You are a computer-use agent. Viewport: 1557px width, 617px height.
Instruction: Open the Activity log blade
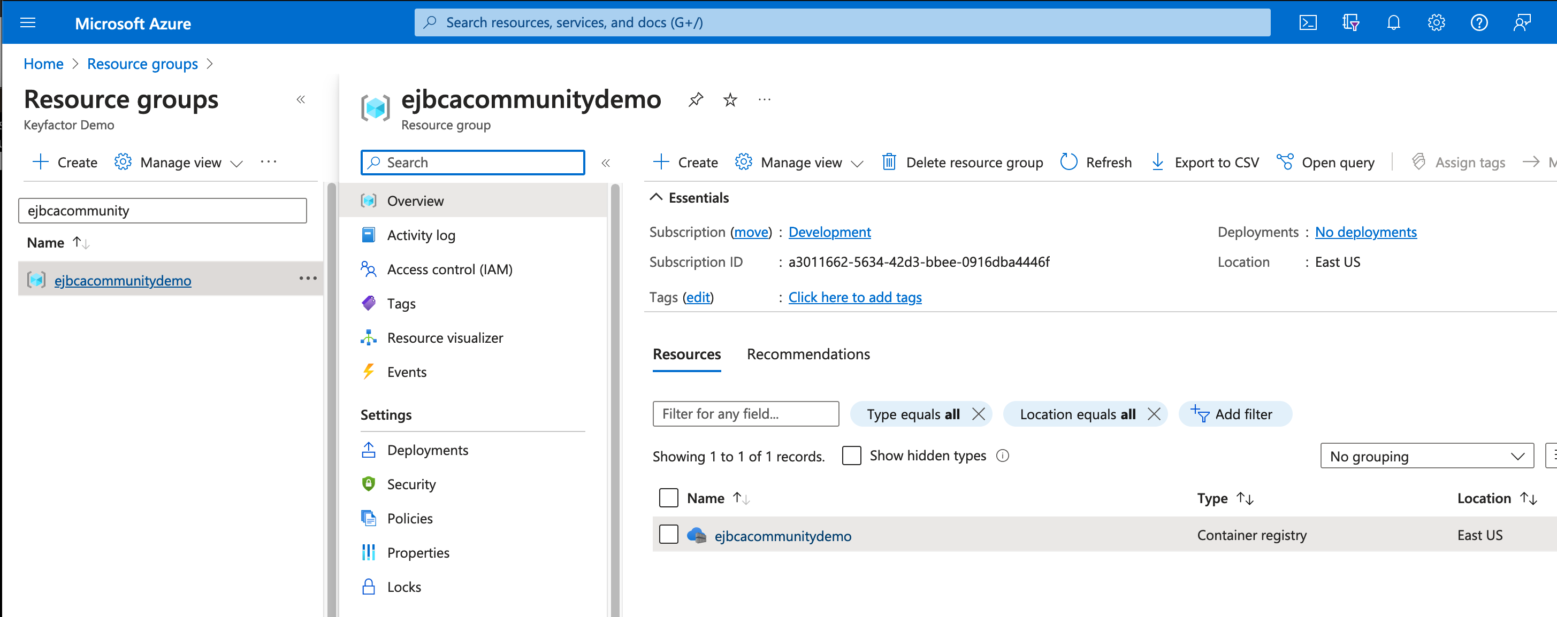pos(421,235)
